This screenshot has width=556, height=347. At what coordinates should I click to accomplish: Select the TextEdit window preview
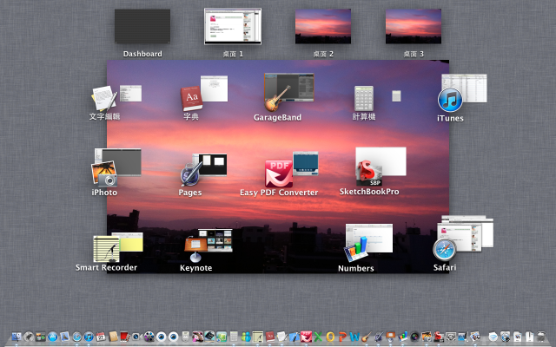point(130,93)
